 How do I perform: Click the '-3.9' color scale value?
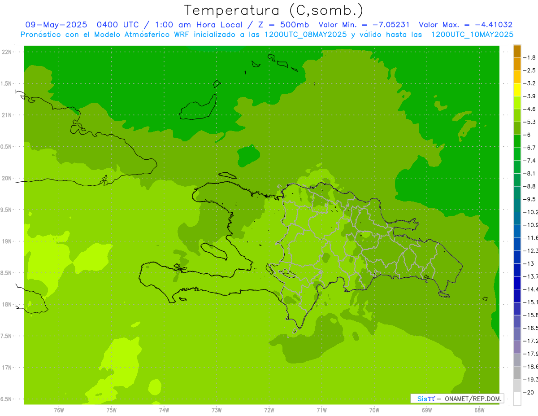(x=529, y=96)
